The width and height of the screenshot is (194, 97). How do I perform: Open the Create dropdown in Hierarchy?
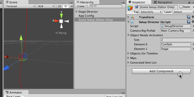point(82,6)
